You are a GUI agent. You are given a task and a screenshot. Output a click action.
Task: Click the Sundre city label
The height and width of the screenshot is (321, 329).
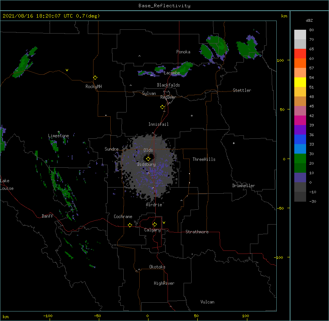(111, 149)
